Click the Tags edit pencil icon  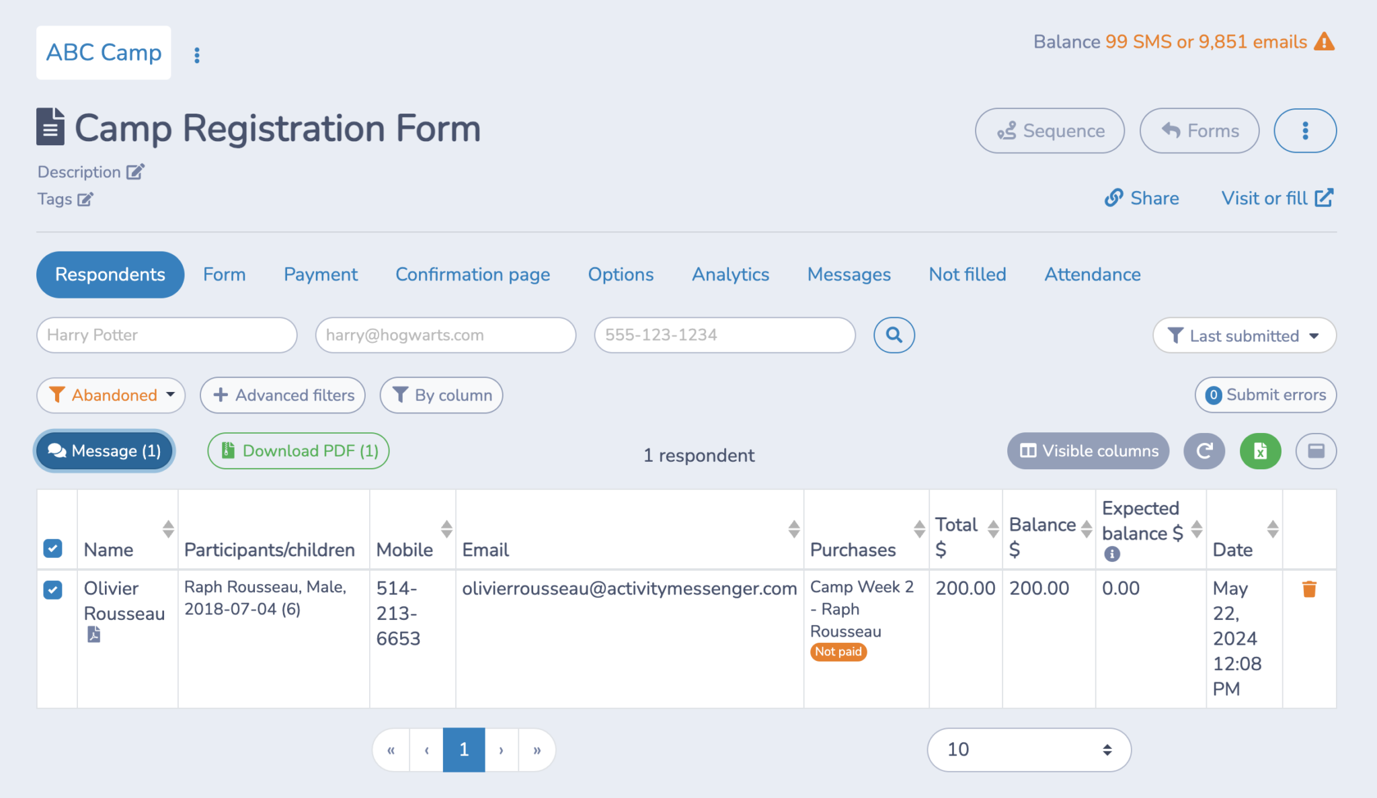point(85,199)
